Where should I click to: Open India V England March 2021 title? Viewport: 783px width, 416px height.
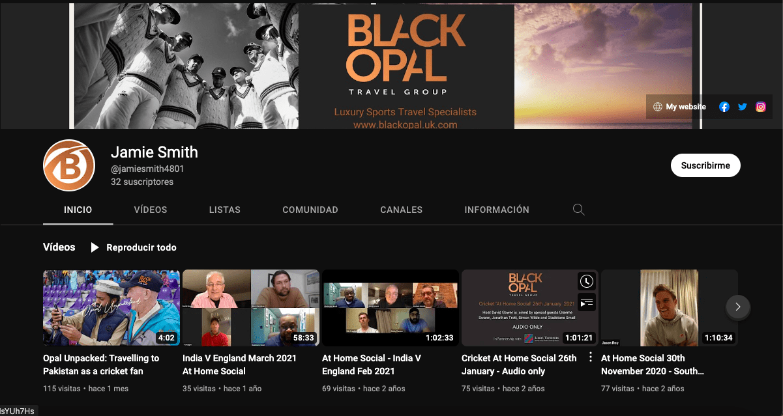(239, 365)
